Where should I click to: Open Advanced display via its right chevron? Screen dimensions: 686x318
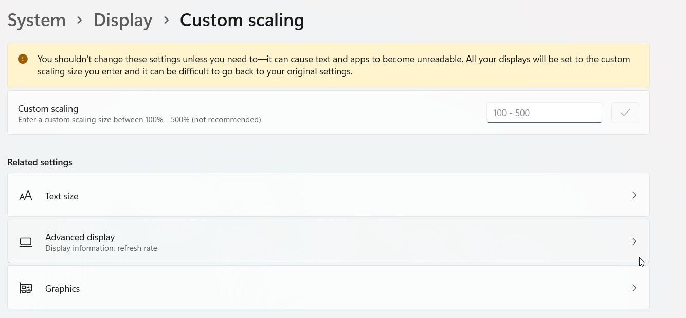[634, 241]
